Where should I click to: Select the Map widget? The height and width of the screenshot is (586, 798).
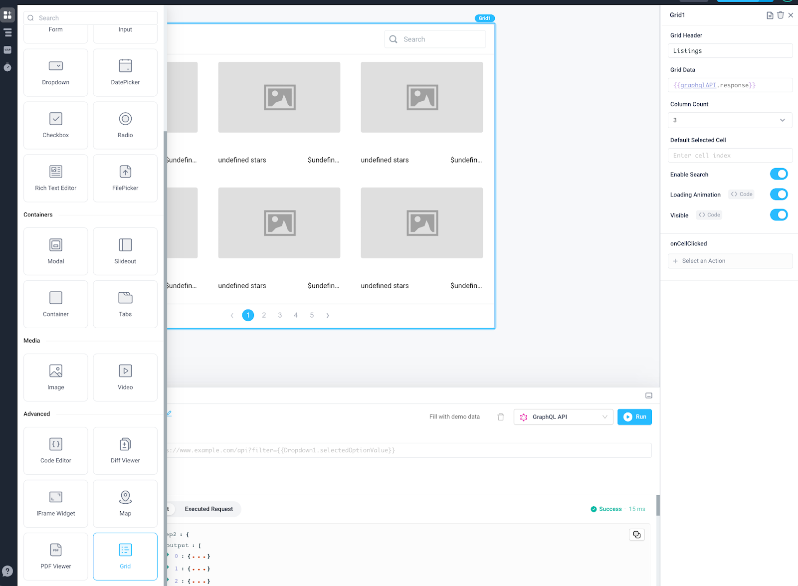[x=125, y=503]
